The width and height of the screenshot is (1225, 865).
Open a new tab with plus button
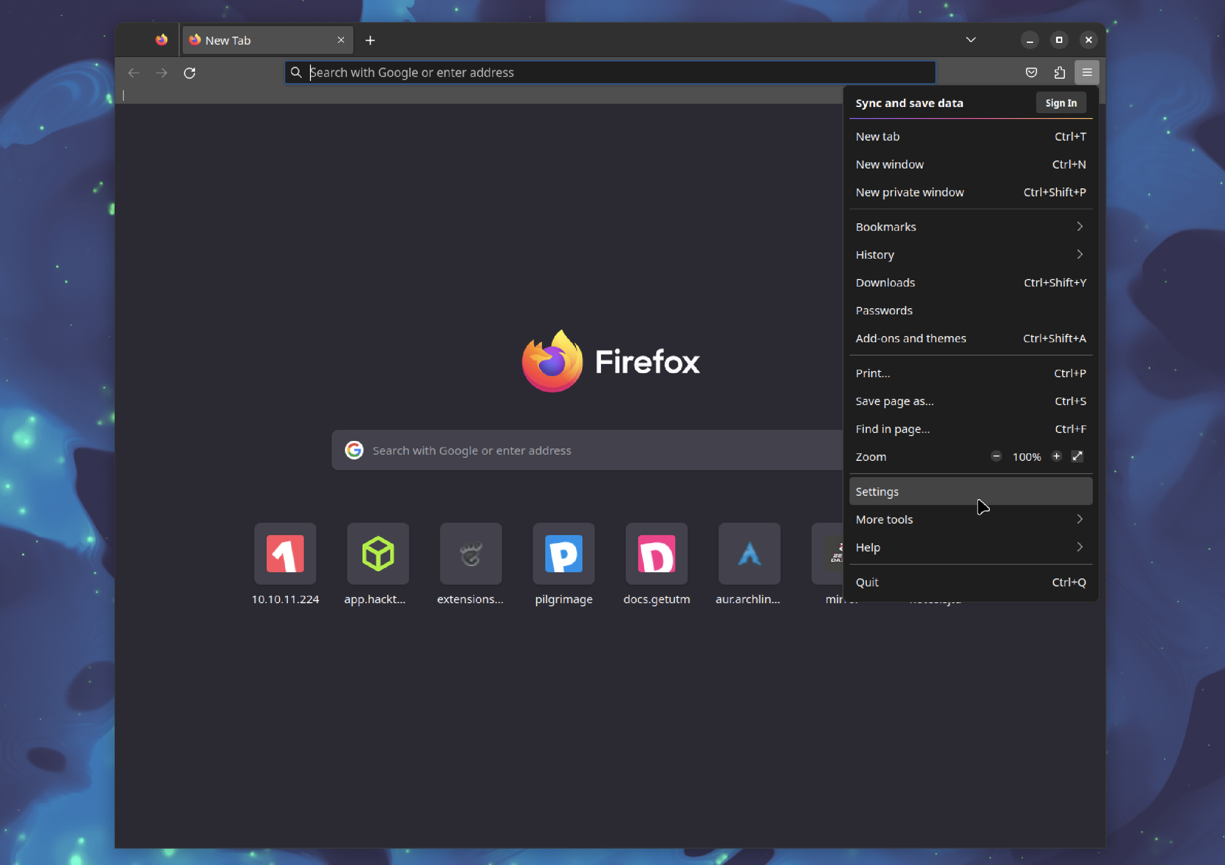click(x=370, y=40)
